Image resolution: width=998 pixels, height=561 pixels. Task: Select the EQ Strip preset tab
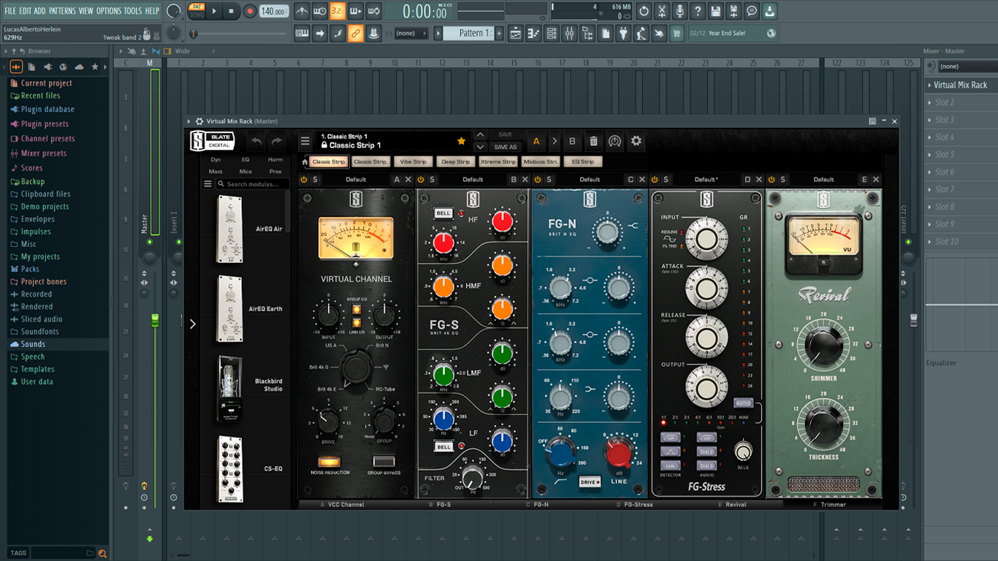(582, 161)
